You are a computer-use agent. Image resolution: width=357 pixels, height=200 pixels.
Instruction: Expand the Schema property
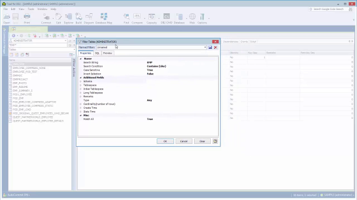point(80,82)
